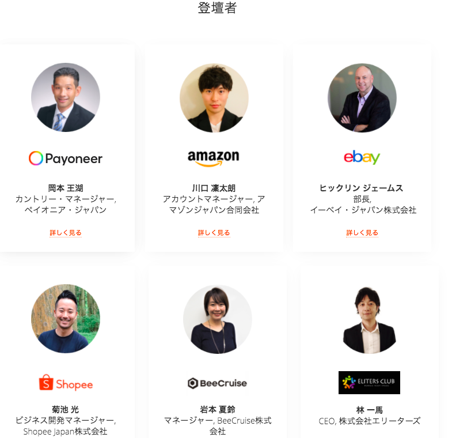Select the eBay speaker's portrait photo
This screenshot has width=452, height=438.
point(362,98)
